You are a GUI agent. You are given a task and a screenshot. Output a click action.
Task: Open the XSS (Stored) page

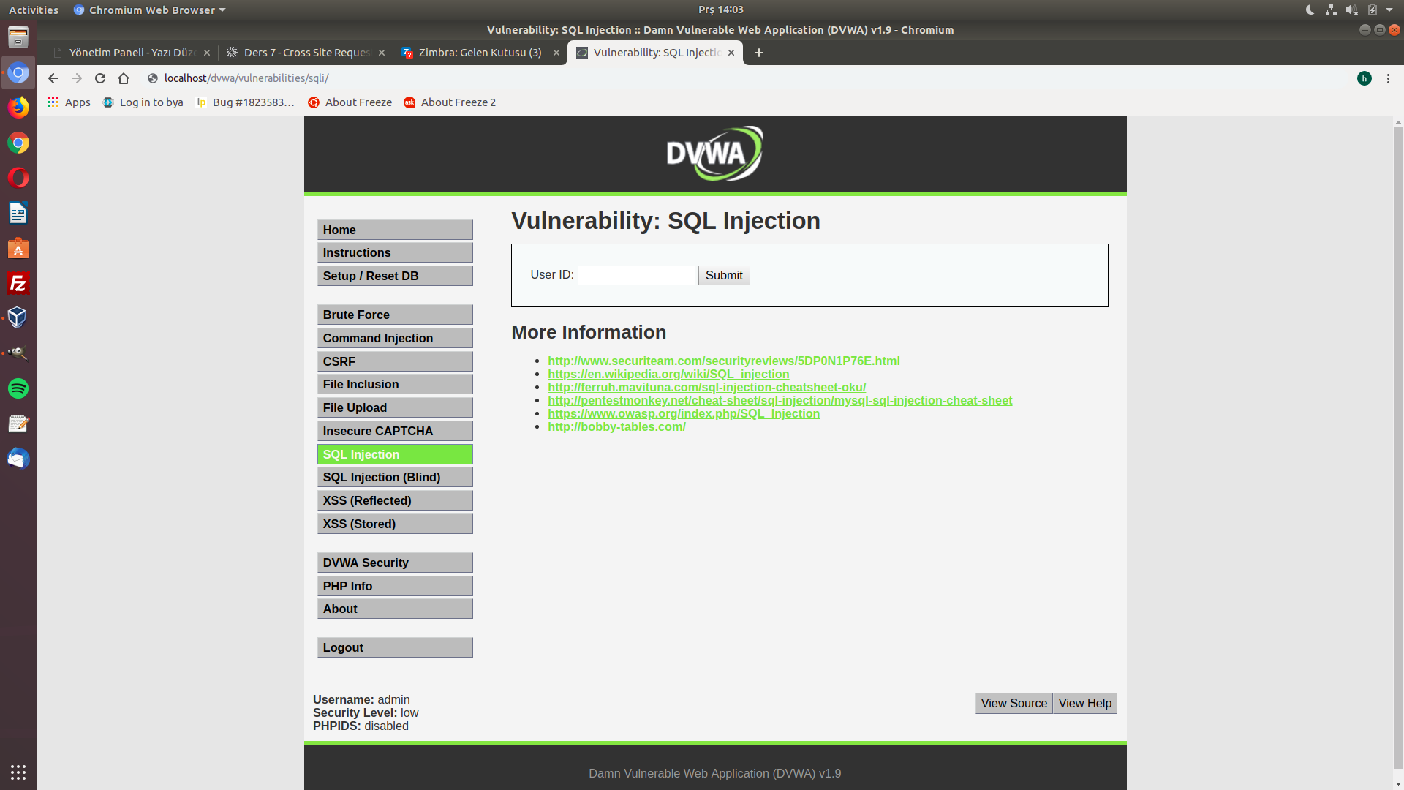pos(395,524)
